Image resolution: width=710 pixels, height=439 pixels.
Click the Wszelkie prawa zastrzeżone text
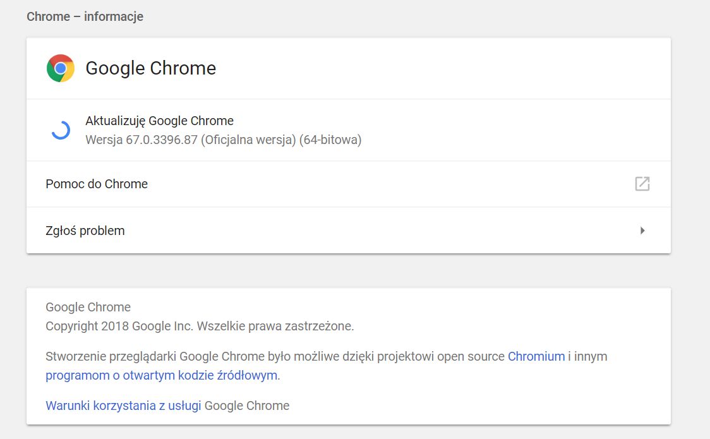click(x=275, y=326)
